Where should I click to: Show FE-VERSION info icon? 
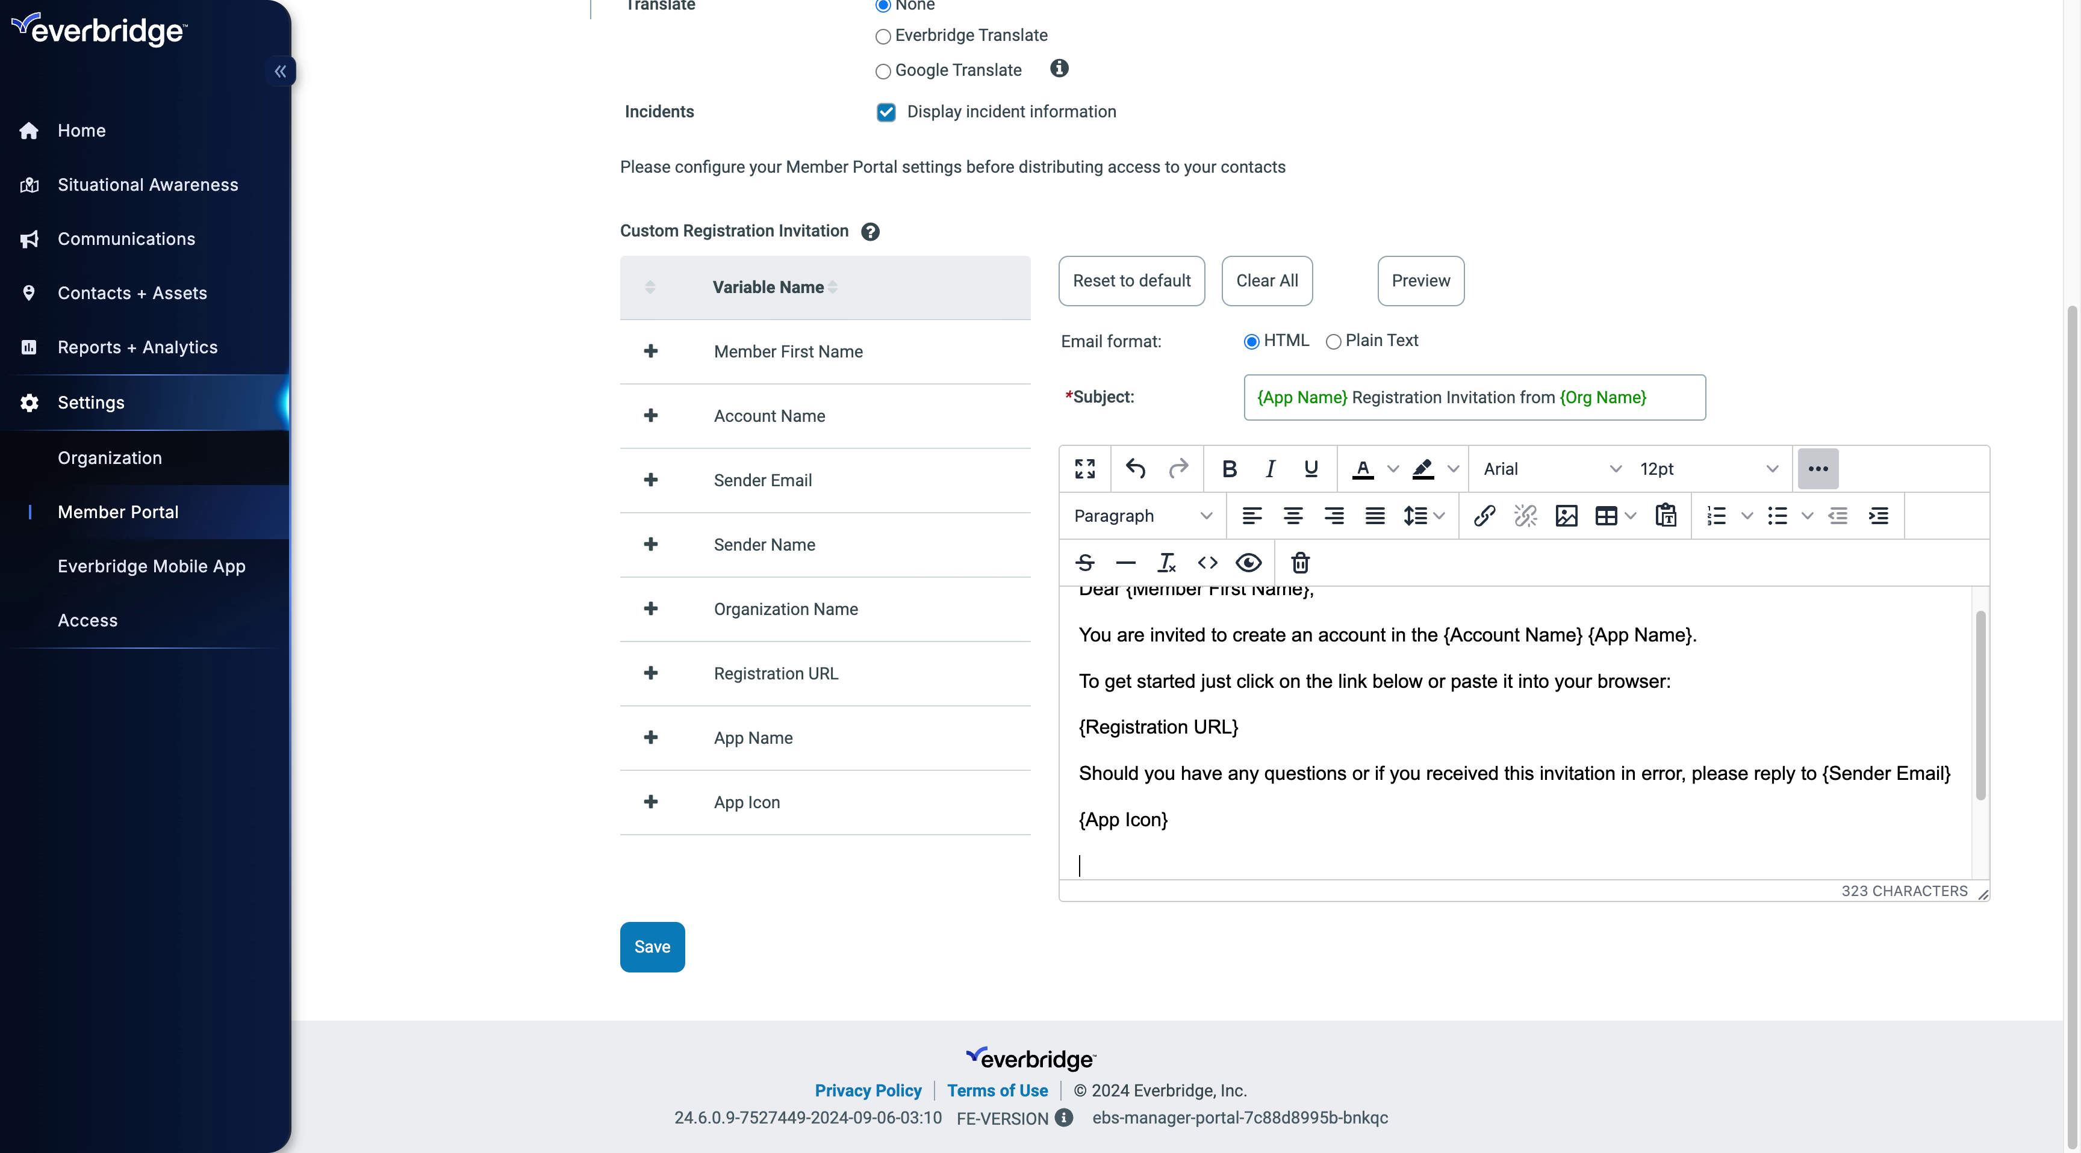point(1064,1117)
